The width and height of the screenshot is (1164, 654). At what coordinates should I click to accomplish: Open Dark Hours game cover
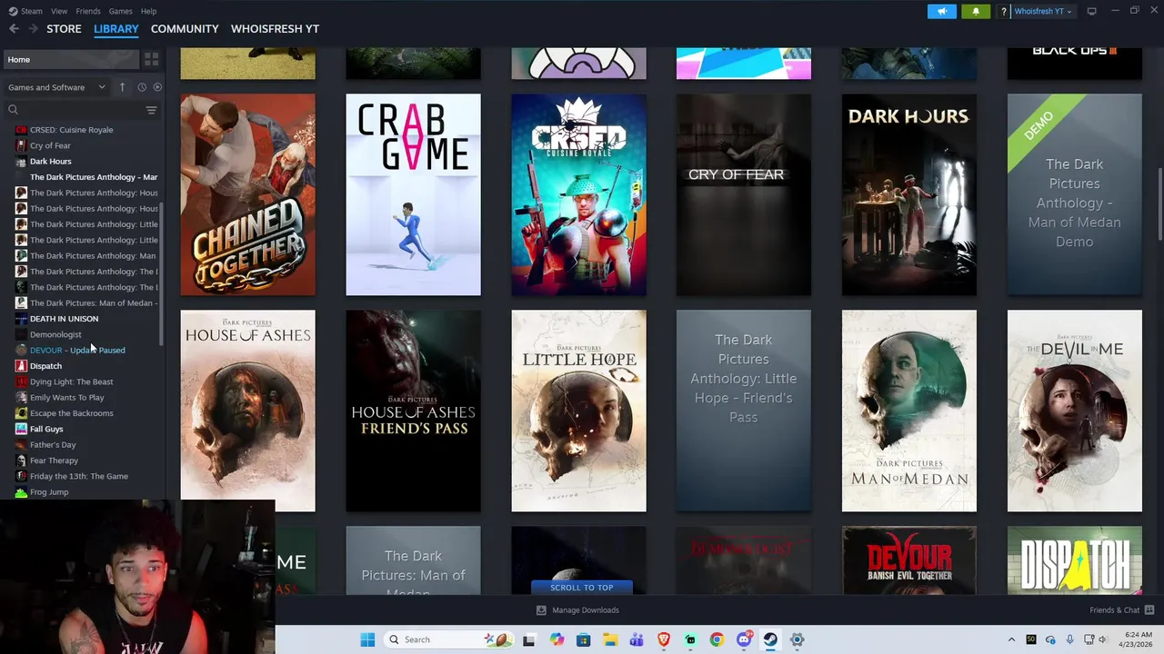[x=908, y=194]
